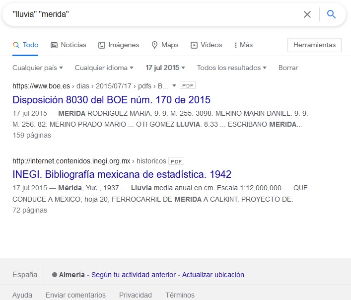Viewport: 351px width, 300px height.
Task: Open the Todos los resultados dropdown
Action: click(x=232, y=68)
